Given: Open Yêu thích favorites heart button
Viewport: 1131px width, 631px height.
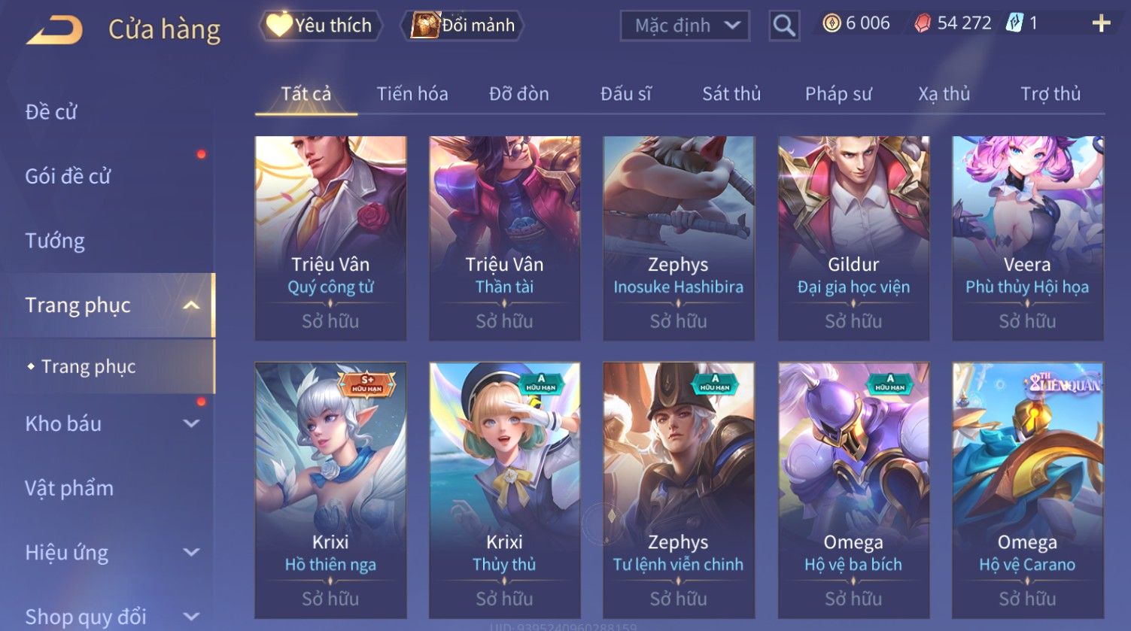Looking at the screenshot, I should (320, 26).
